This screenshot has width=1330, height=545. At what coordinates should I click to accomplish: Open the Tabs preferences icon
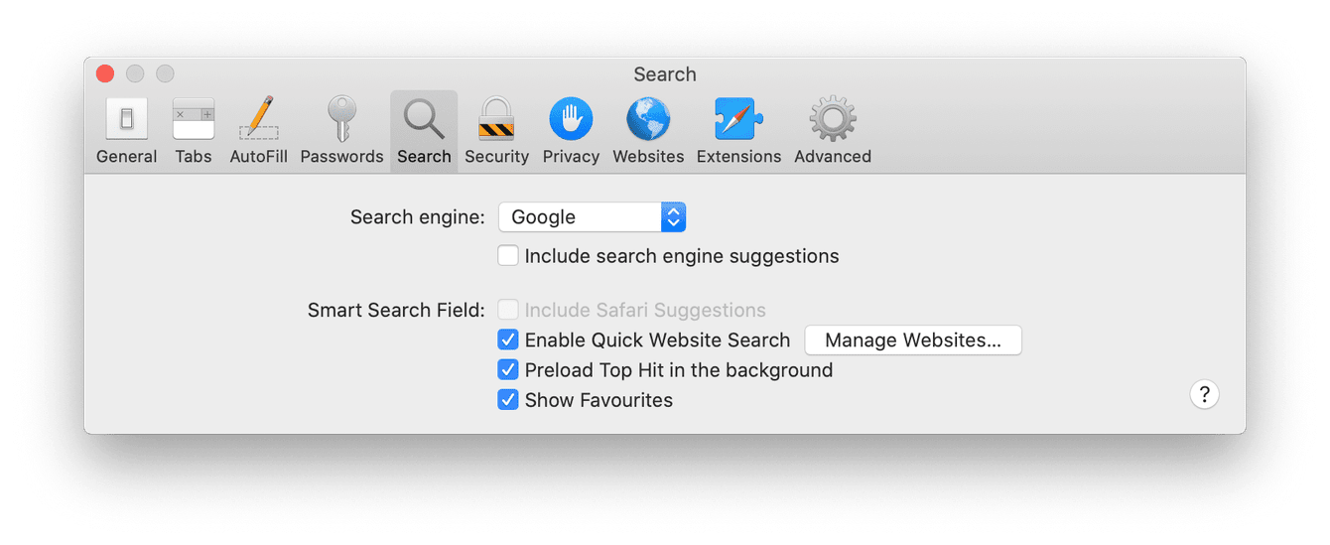pyautogui.click(x=194, y=120)
